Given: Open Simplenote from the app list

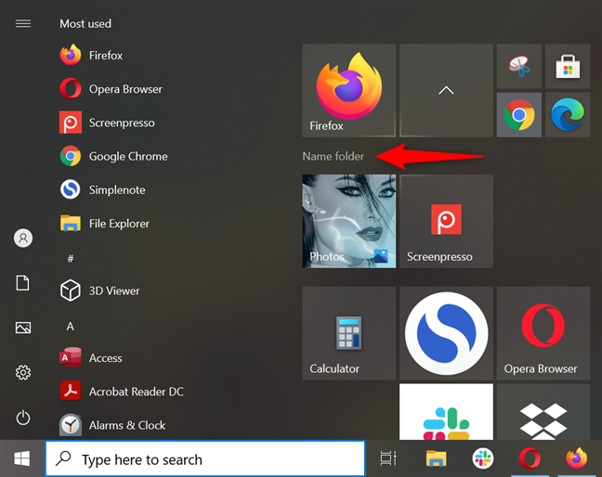Looking at the screenshot, I should pyautogui.click(x=102, y=190).
